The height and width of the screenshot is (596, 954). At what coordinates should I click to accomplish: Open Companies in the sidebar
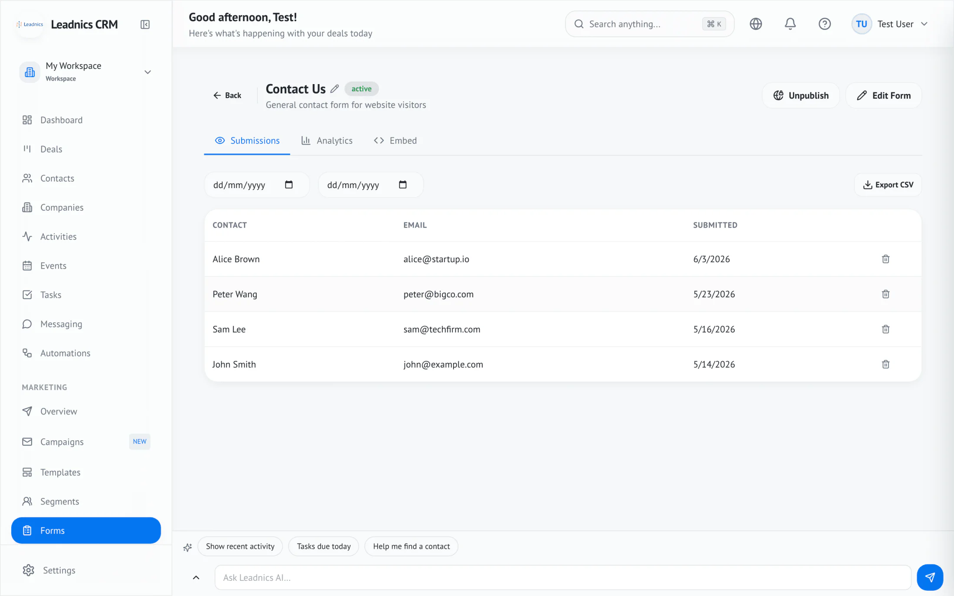(x=86, y=207)
